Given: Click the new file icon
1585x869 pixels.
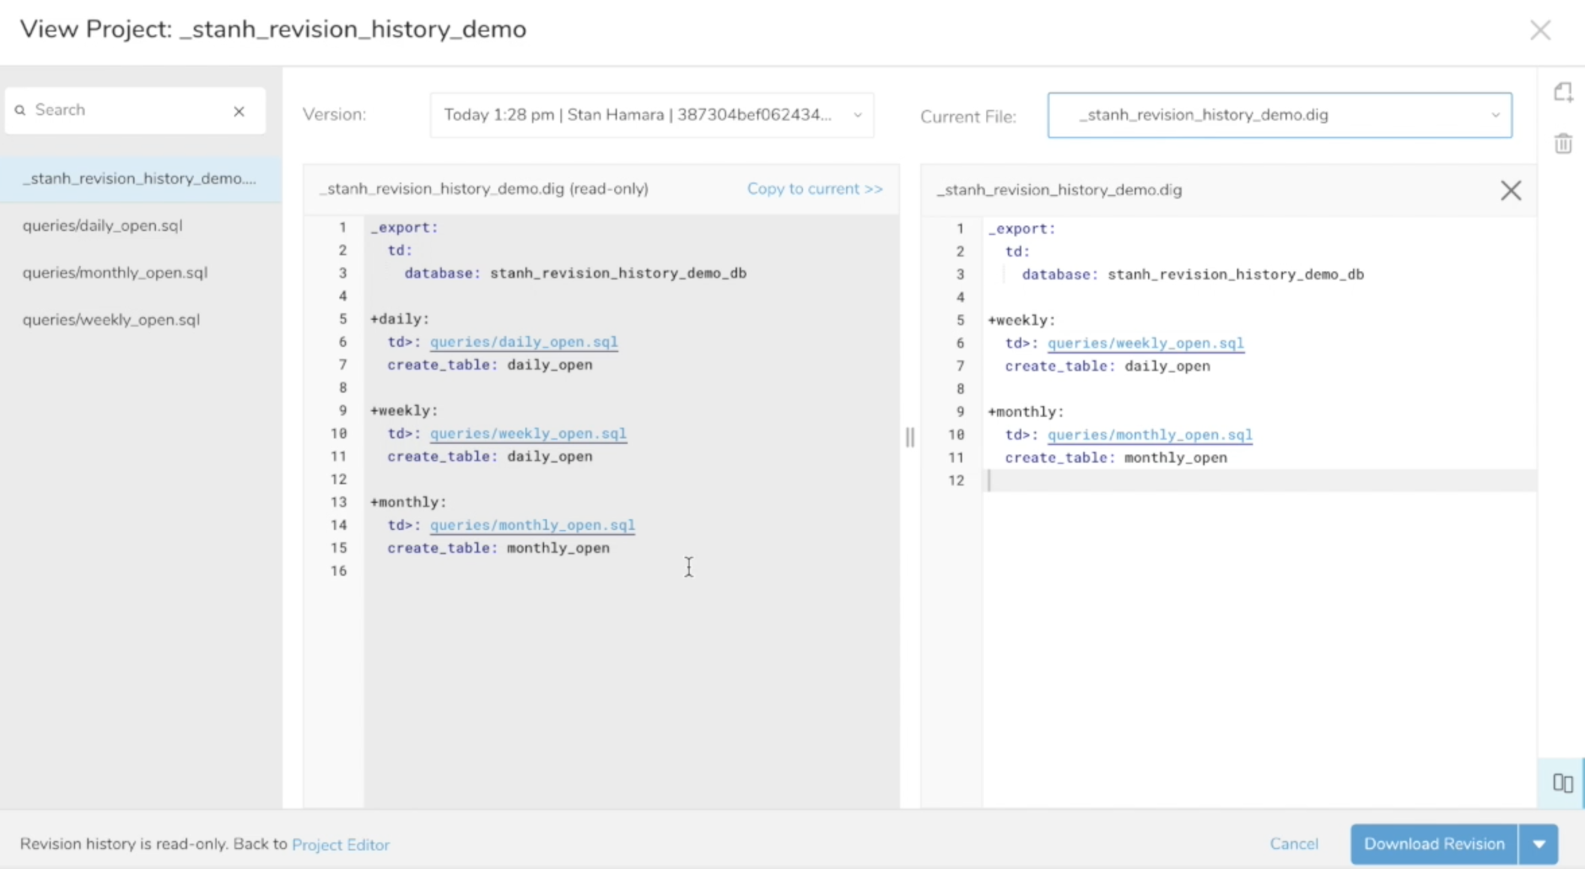Looking at the screenshot, I should pos(1563,92).
